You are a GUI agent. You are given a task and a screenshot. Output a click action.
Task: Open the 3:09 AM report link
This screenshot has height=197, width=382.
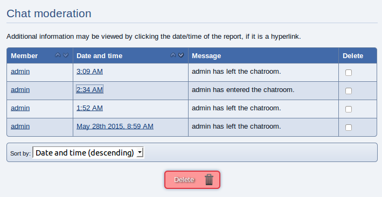(89, 72)
